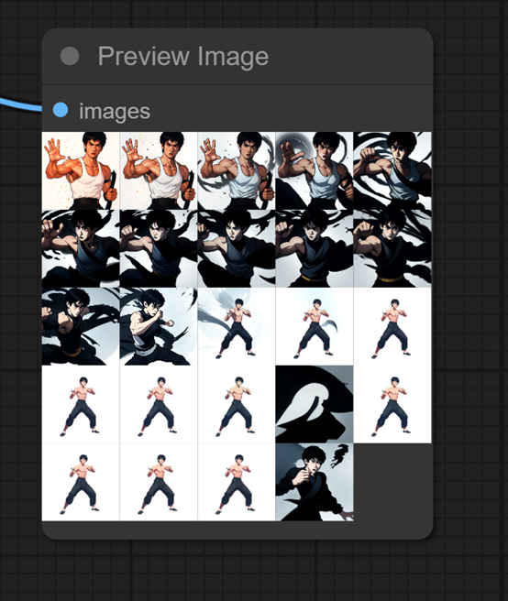Select the full-body shirtless fighter thumbnail with the blue swoosh

click(237, 326)
